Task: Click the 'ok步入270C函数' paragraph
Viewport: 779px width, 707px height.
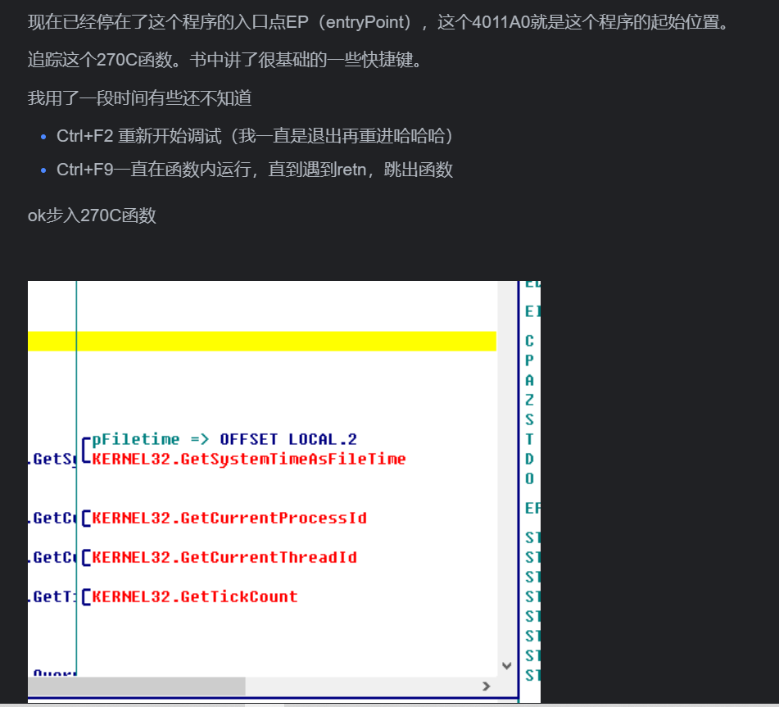Action: (x=92, y=216)
